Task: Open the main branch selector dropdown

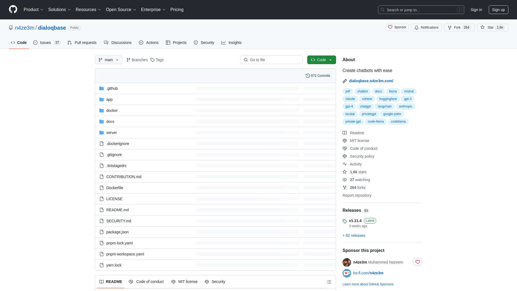Action: (109, 60)
